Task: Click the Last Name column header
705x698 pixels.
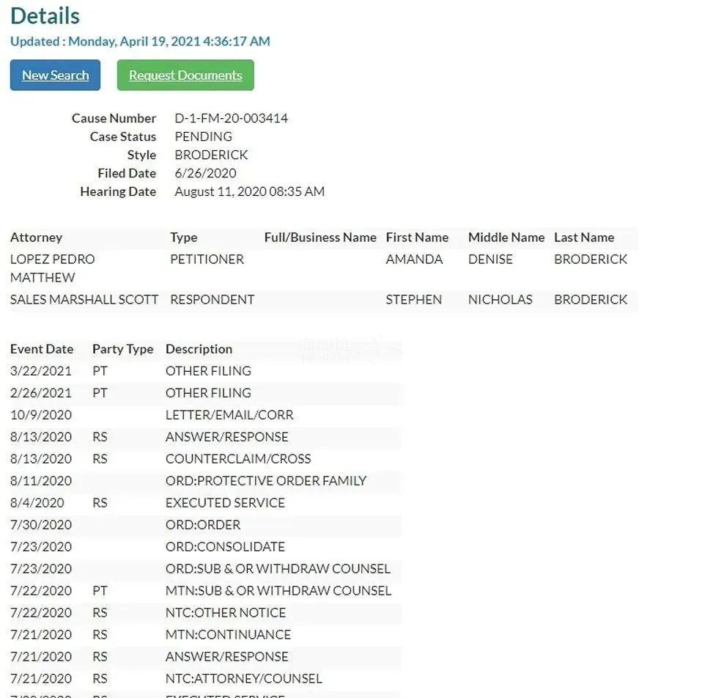Action: [583, 238]
